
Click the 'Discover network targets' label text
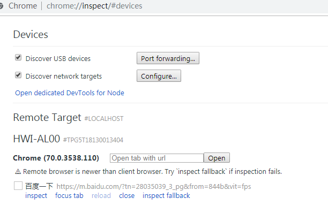(x=64, y=77)
